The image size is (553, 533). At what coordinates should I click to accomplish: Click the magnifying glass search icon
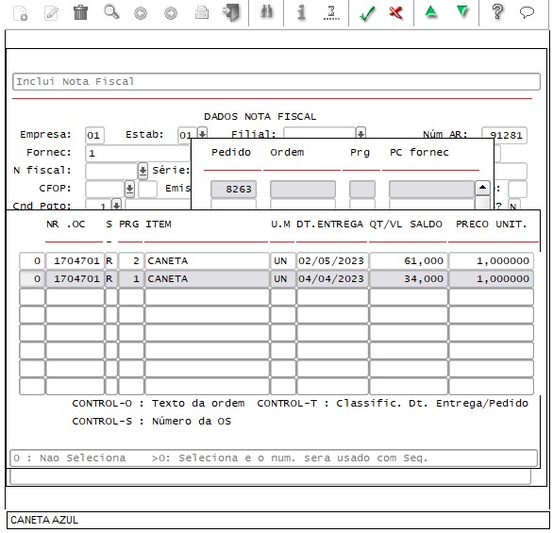[111, 12]
